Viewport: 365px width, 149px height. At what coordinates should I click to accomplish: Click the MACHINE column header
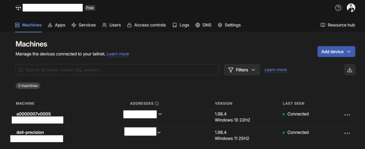pos(25,103)
